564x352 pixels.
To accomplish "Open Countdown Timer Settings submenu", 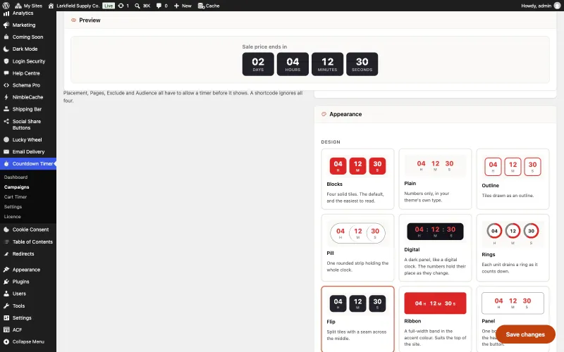I will (13, 206).
